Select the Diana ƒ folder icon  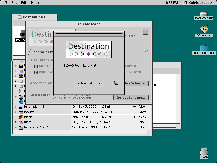coord(21,123)
